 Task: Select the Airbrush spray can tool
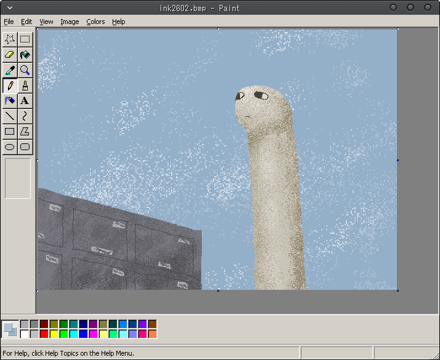pyautogui.click(x=10, y=101)
